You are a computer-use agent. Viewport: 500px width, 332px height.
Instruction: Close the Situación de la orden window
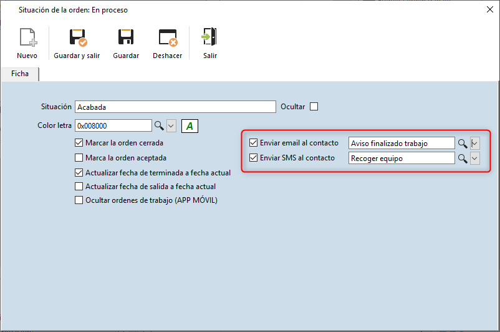(x=490, y=9)
